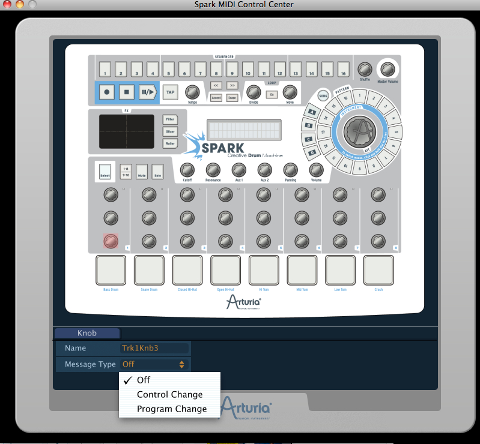The width and height of the screenshot is (480, 444).
Task: Click sequencer step button 16
Action: pos(344,70)
